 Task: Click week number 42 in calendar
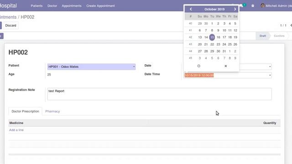coord(190,37)
